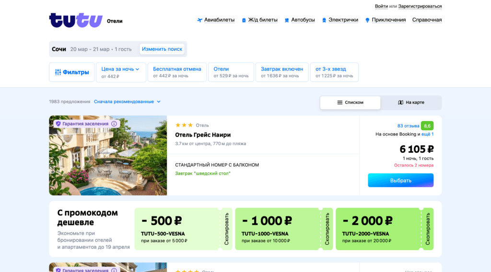Screen dimensions: 491x272
Task: Open the Сначала рекомендованные sort dropdown
Action: 127,102
